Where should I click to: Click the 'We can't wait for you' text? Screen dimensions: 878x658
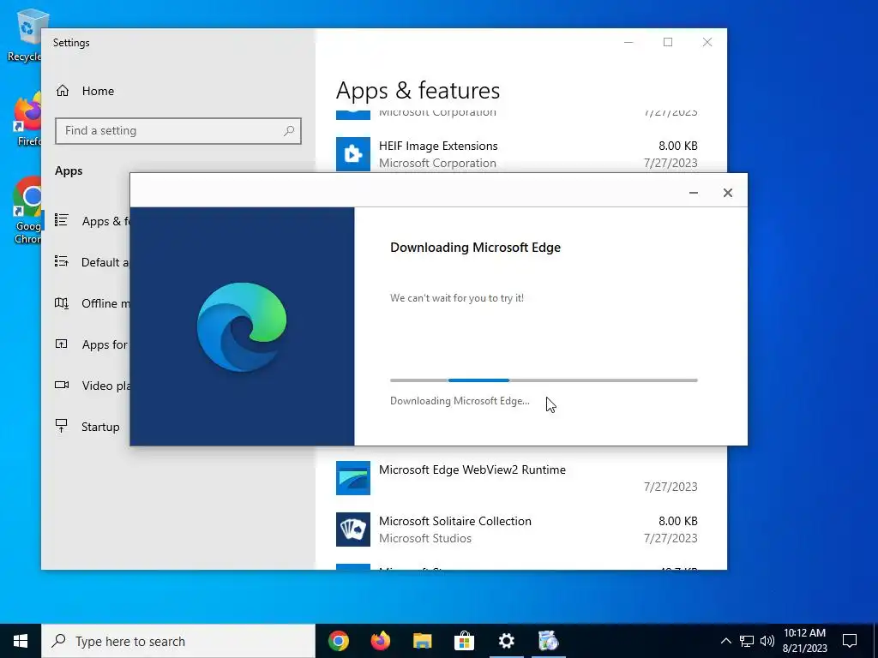tap(457, 298)
